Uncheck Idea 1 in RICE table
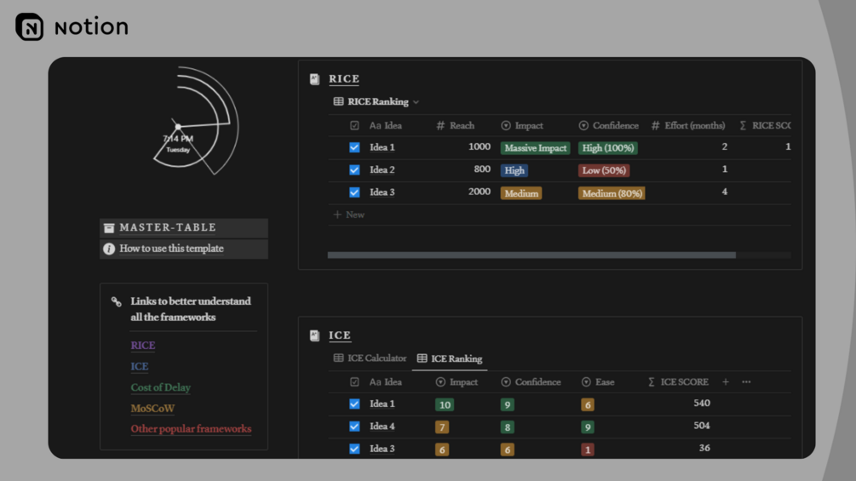The image size is (856, 481). [x=355, y=147]
